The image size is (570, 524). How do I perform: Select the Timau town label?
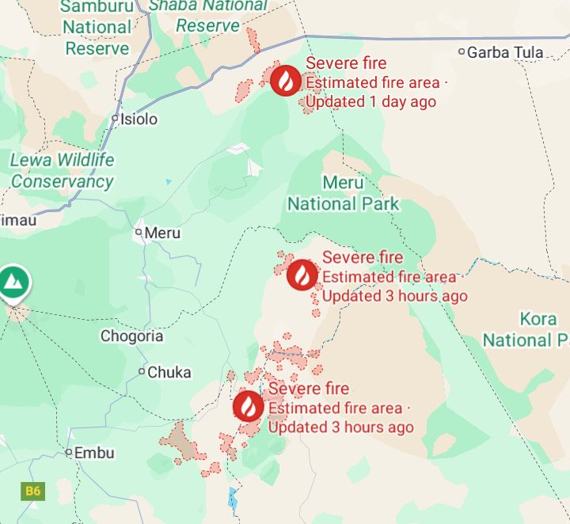click(x=18, y=220)
